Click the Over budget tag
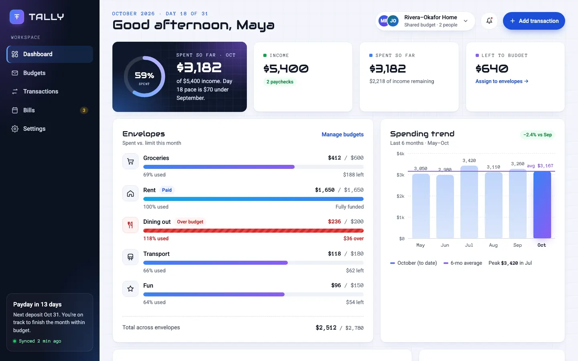The width and height of the screenshot is (578, 361). point(190,222)
